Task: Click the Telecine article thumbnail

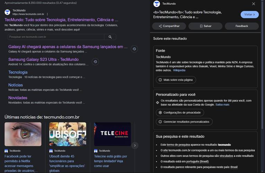Action: 113,134
